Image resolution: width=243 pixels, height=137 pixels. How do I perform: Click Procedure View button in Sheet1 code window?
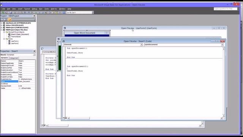[x=63, y=118]
